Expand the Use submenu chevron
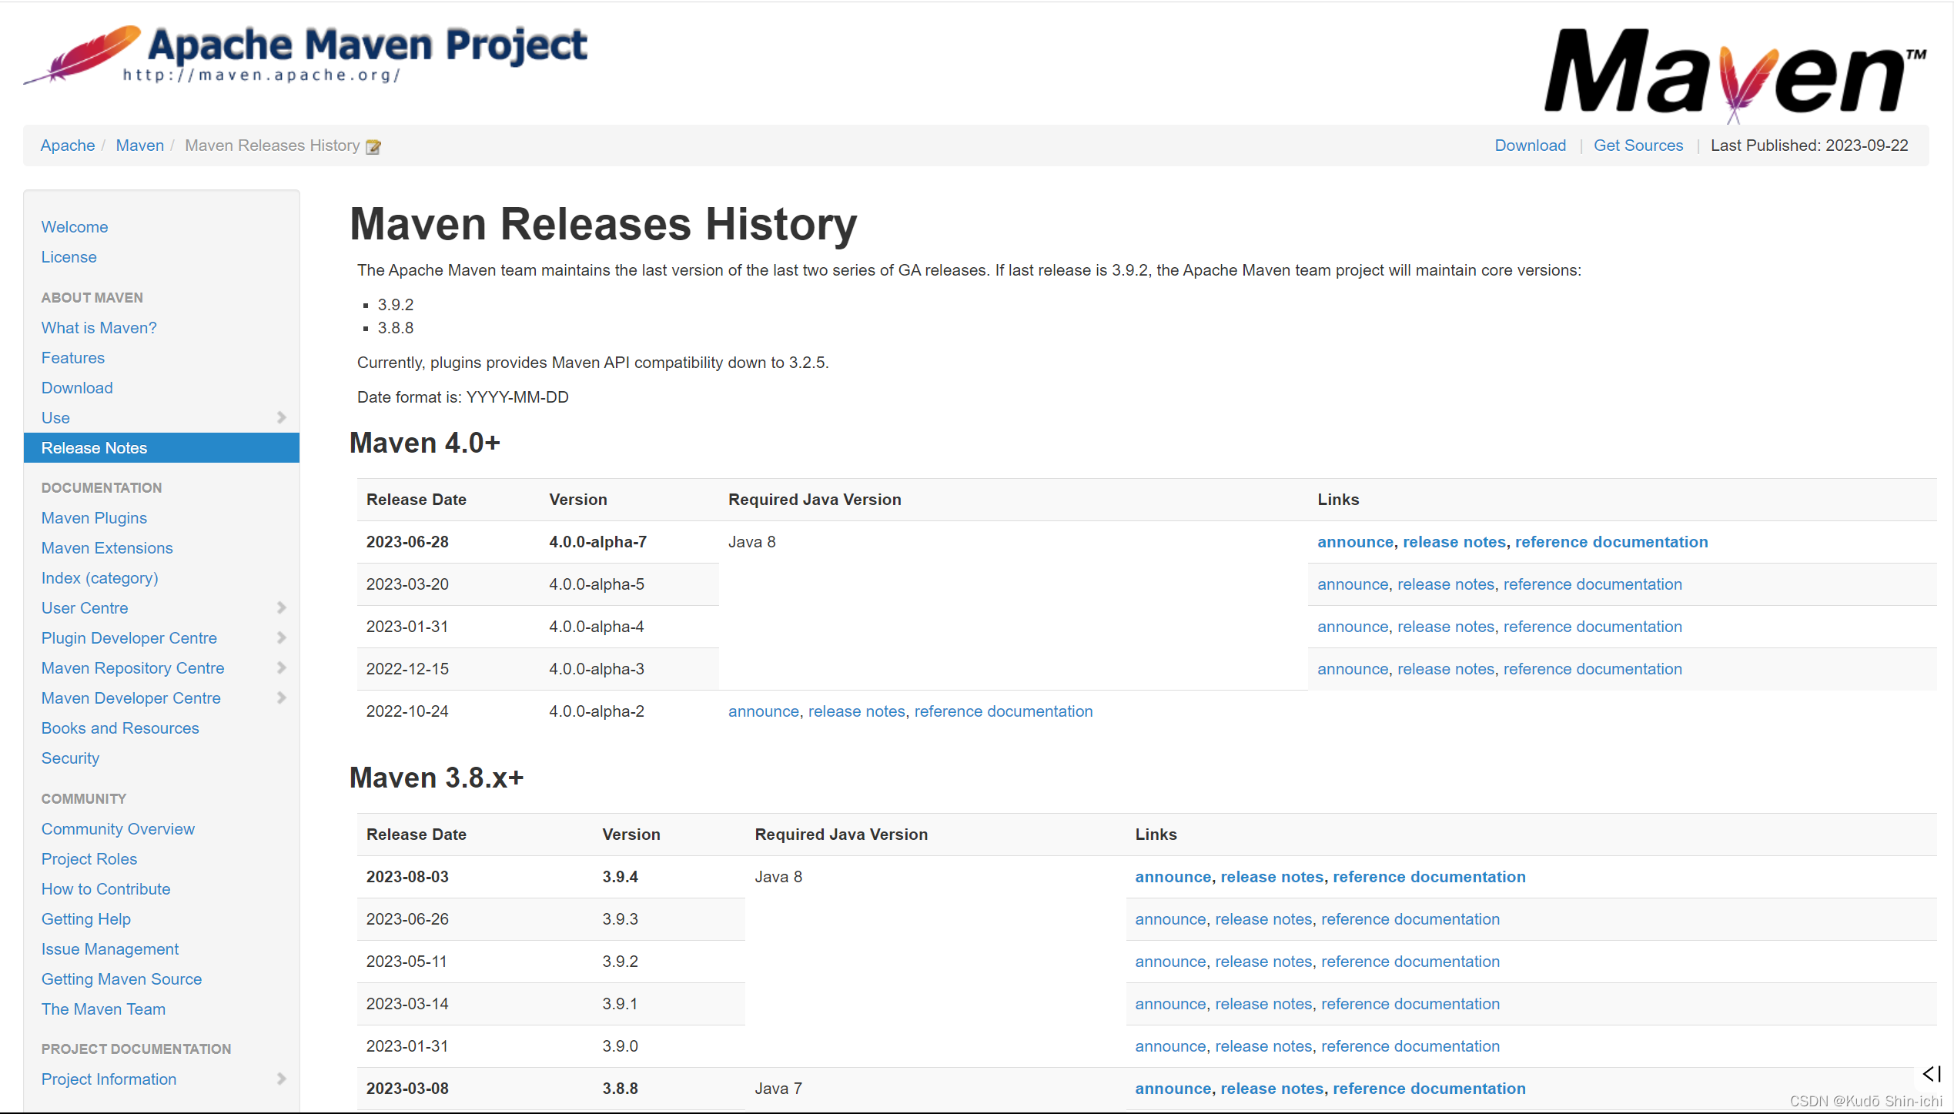 [x=281, y=417]
